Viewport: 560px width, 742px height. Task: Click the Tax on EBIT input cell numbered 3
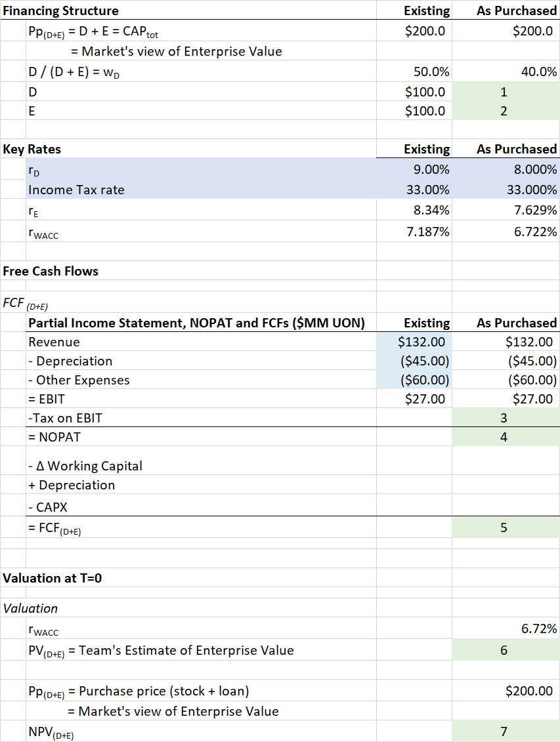(x=504, y=417)
